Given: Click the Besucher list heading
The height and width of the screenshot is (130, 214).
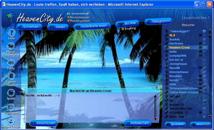Looking at the screenshot, I should click(188, 25).
